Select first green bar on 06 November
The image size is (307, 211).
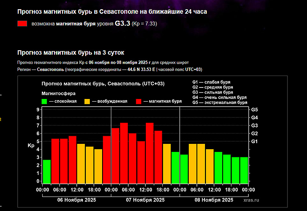click(x=47, y=171)
